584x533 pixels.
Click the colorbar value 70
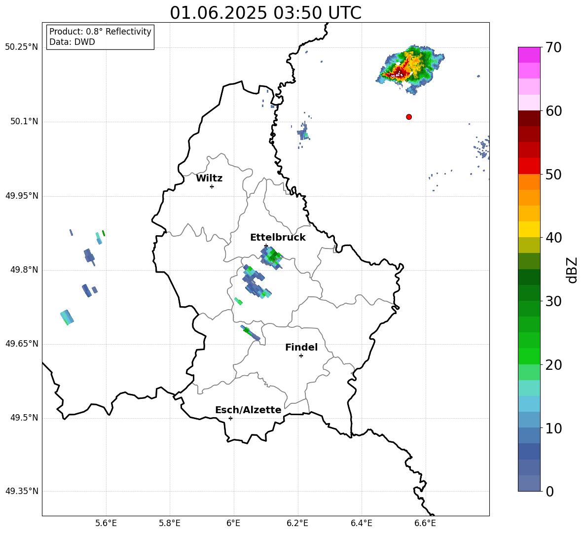[553, 47]
